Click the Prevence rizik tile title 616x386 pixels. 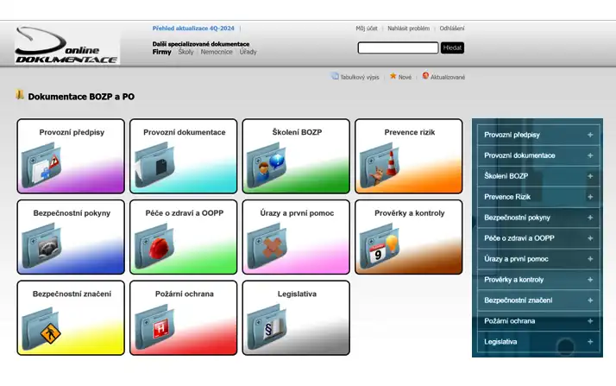click(x=409, y=132)
